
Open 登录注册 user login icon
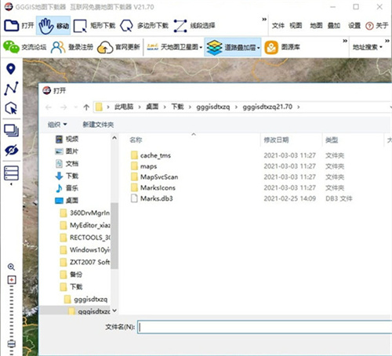(x=58, y=47)
